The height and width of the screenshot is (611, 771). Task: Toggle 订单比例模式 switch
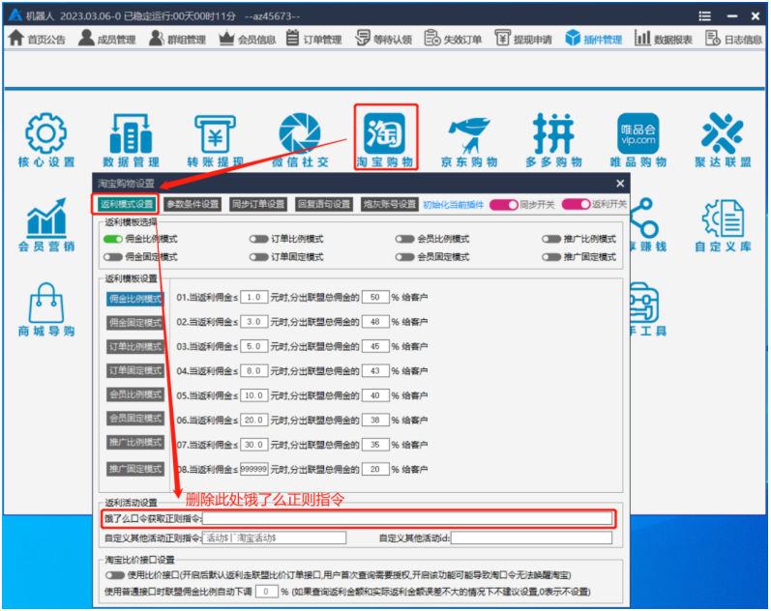(258, 239)
